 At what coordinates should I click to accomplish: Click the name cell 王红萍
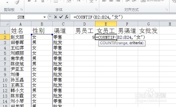coord(20,48)
